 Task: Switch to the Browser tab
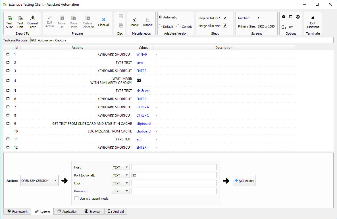tap(93, 212)
